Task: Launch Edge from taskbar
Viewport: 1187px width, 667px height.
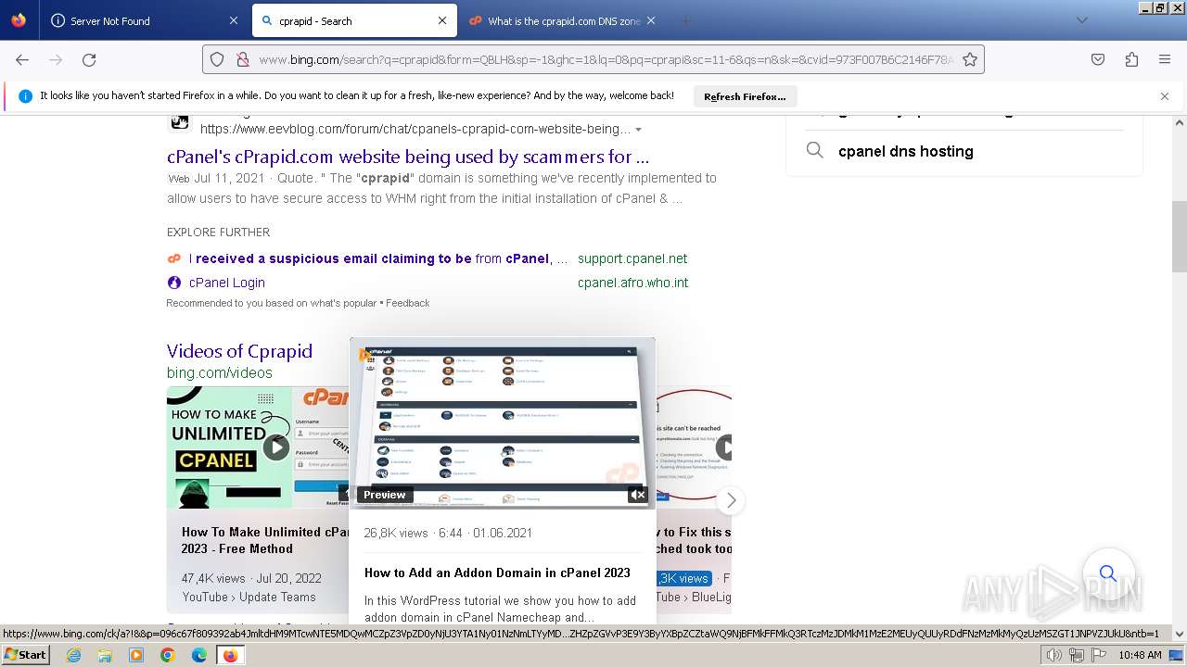Action: coord(199,655)
